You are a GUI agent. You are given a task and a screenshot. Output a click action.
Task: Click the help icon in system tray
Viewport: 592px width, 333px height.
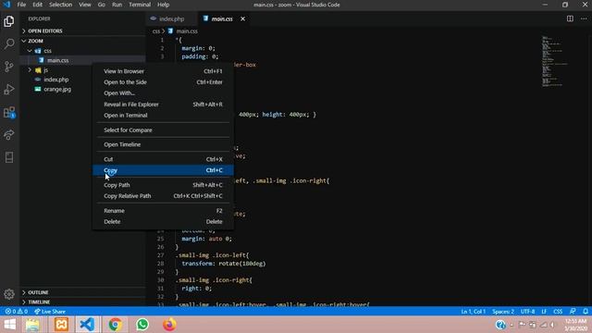(500, 325)
